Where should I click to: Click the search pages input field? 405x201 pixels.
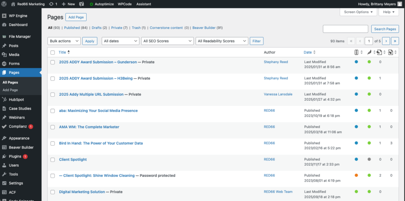tap(345, 29)
